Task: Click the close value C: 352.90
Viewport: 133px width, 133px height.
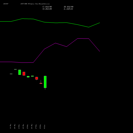Action: pos(47,7)
